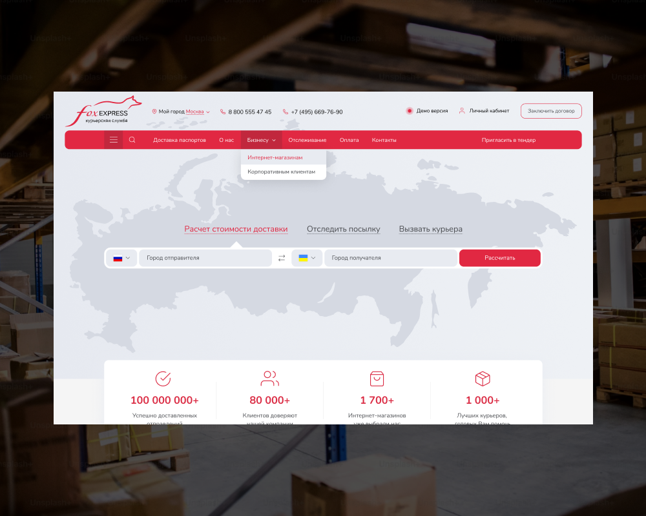Switch to Расчет стоимости доставки tab

pos(236,229)
